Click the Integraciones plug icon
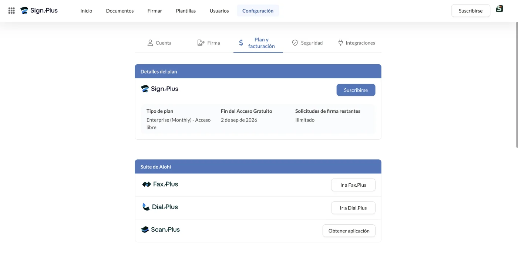518x255 pixels. click(x=340, y=43)
